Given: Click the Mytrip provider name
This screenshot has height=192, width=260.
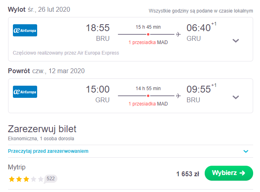Looking at the screenshot, I should coord(17,167).
